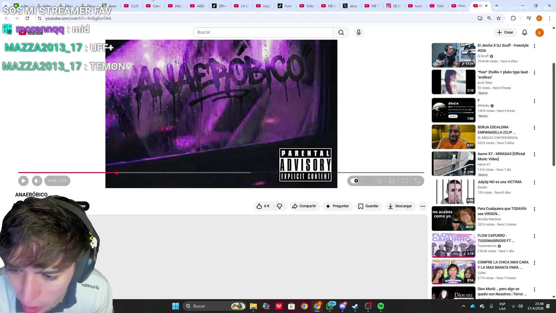Open browser extensions puzzle icon
Image resolution: width=556 pixels, height=313 pixels.
click(x=513, y=18)
